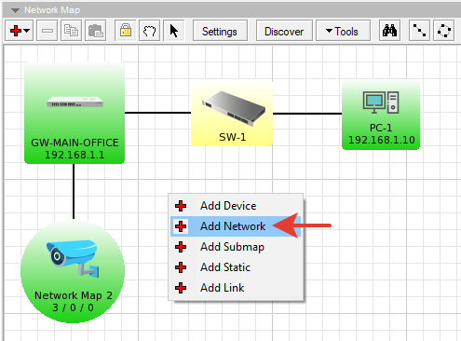
Task: Click the line layout icon
Action: (x=419, y=31)
